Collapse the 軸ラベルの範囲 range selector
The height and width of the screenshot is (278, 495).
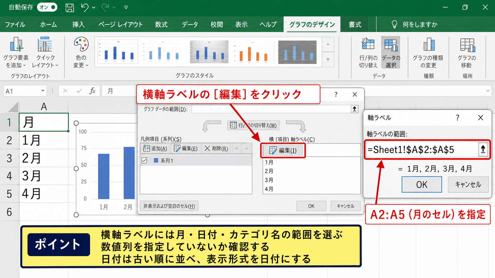[x=483, y=149]
